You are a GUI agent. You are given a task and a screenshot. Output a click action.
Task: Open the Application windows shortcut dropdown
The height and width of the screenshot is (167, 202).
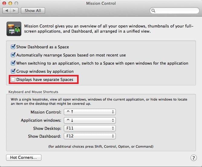pos(90,120)
